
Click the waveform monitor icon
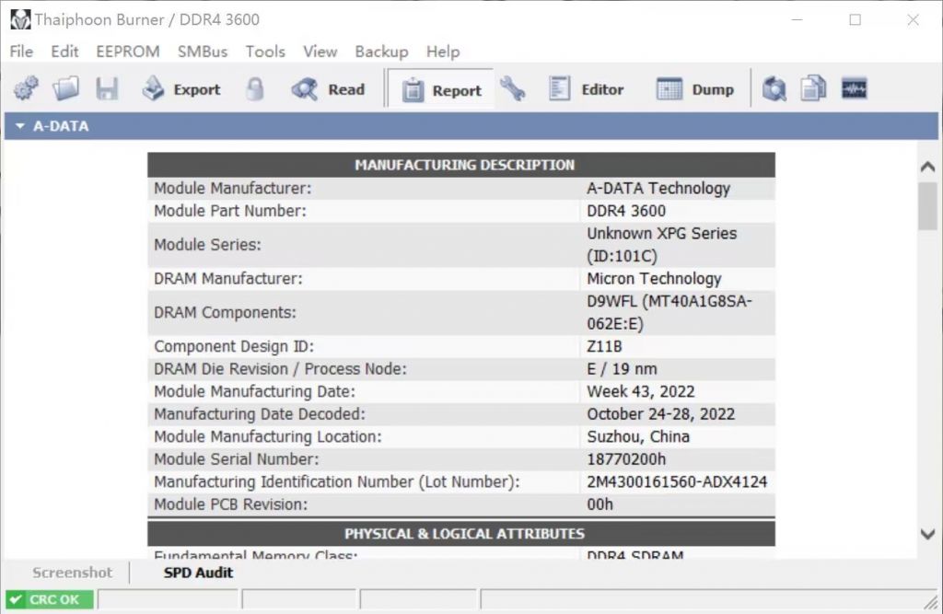854,89
